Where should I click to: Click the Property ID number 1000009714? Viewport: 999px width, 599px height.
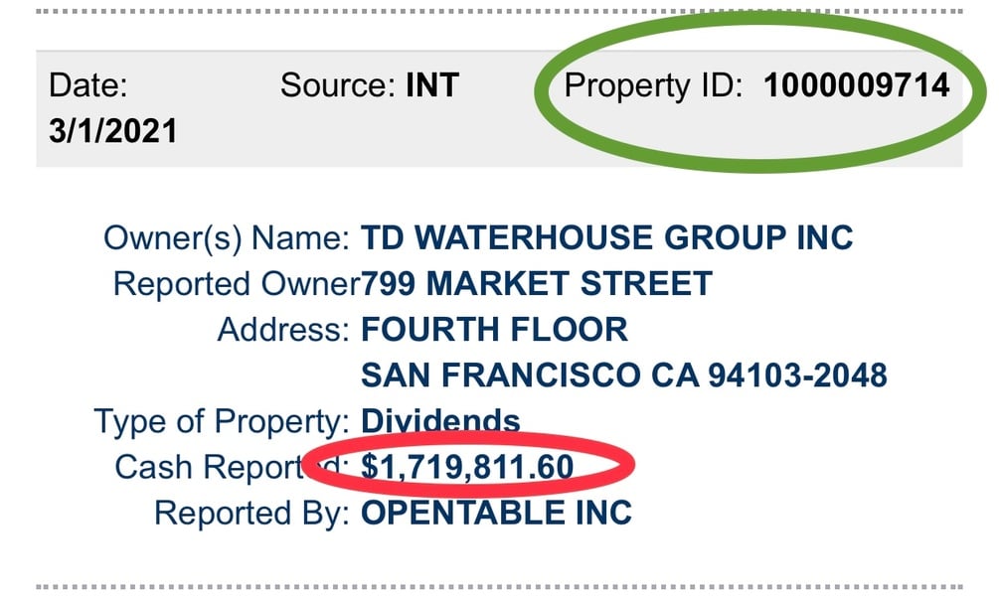pos(856,85)
